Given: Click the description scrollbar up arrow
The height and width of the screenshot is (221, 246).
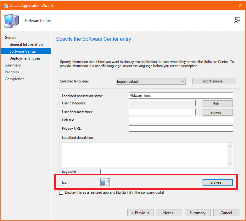Looking at the screenshot, I should pos(230,146).
